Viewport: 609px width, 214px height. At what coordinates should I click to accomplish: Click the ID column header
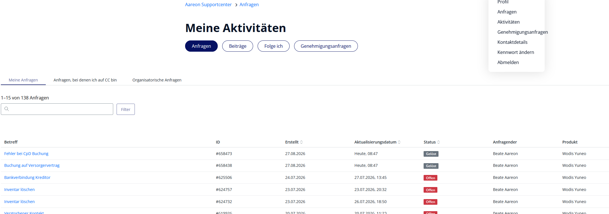point(218,142)
